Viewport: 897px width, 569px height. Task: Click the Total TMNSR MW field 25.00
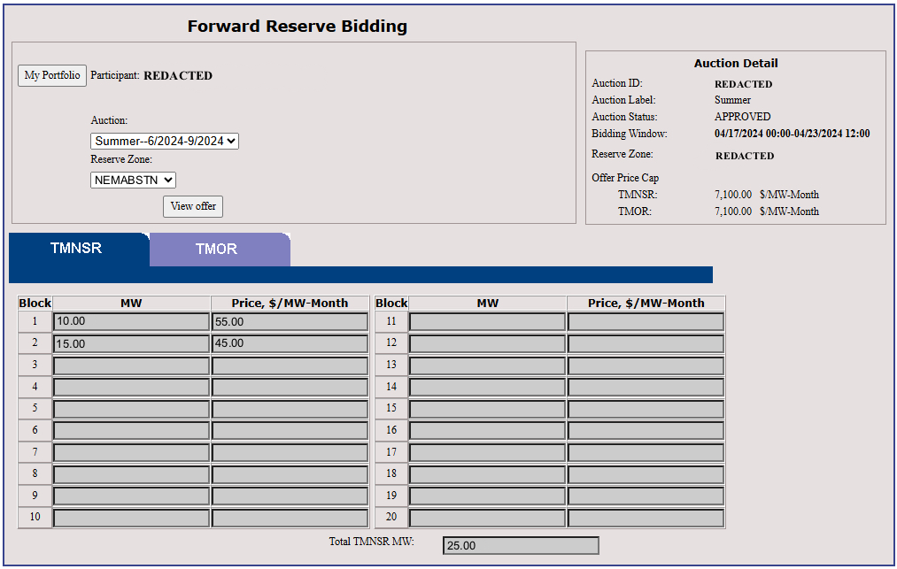(x=521, y=546)
